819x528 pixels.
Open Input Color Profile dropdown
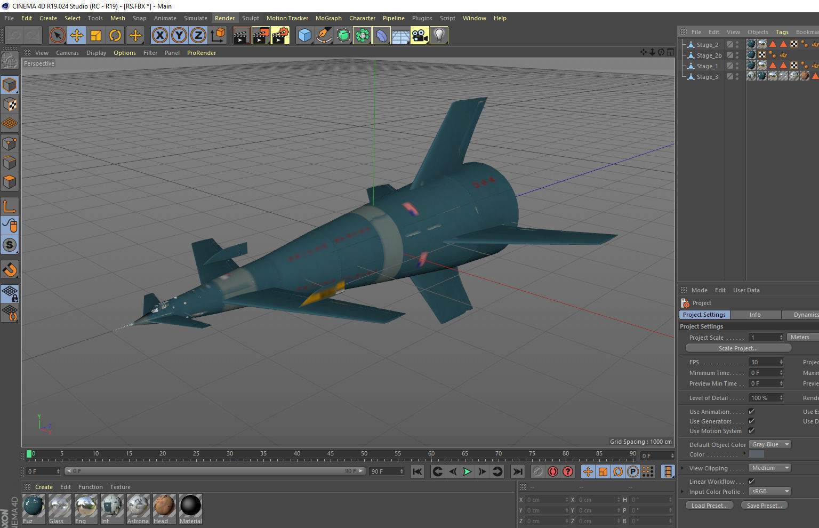pos(770,491)
